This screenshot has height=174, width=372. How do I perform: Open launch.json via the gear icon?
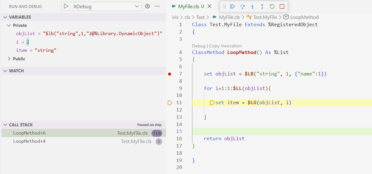[147, 6]
